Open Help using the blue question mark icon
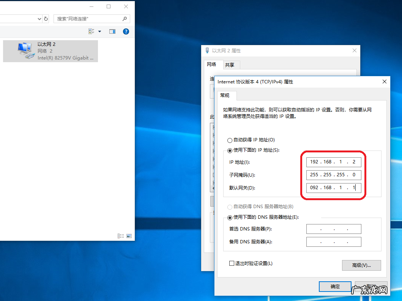Screen dimensions: 402x301 (x=126, y=31)
